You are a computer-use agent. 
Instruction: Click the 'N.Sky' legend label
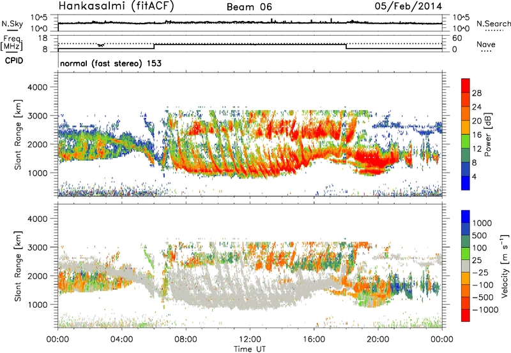coord(12,24)
